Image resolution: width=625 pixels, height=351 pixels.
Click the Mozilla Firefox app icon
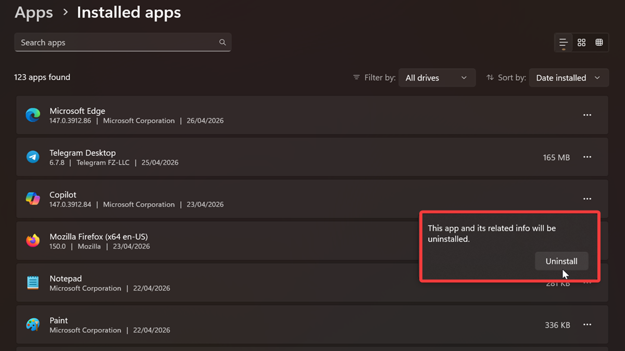click(x=33, y=241)
